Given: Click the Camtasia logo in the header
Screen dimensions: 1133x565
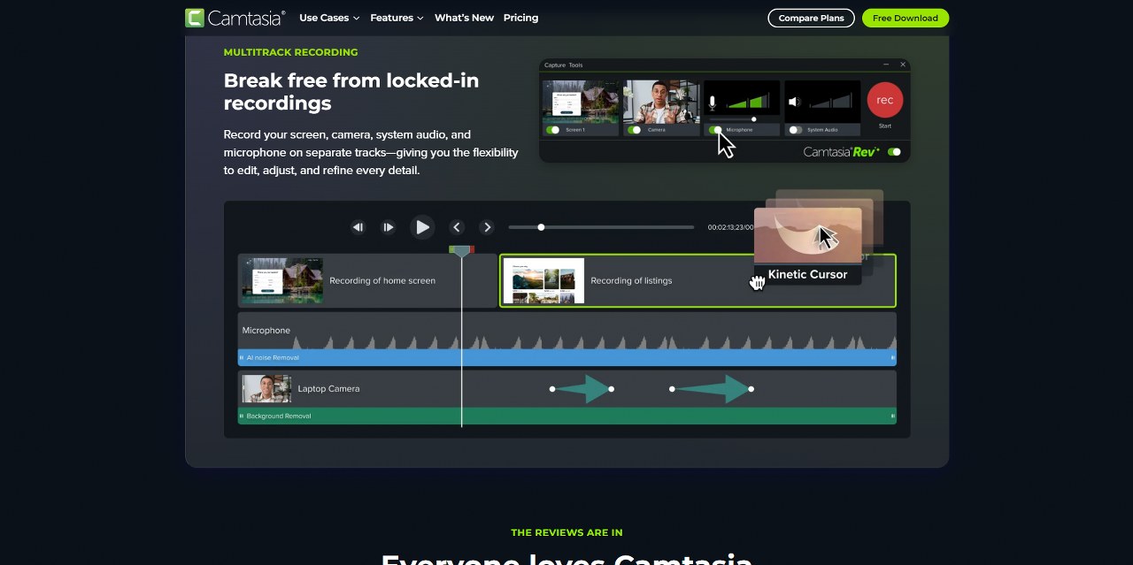Looking at the screenshot, I should pyautogui.click(x=235, y=18).
